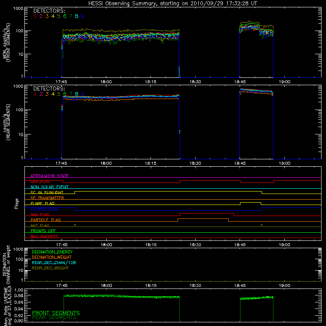Click the 18:30 tick label under the Flags plot
The height and width of the screenshot is (326, 326).
(x=195, y=245)
